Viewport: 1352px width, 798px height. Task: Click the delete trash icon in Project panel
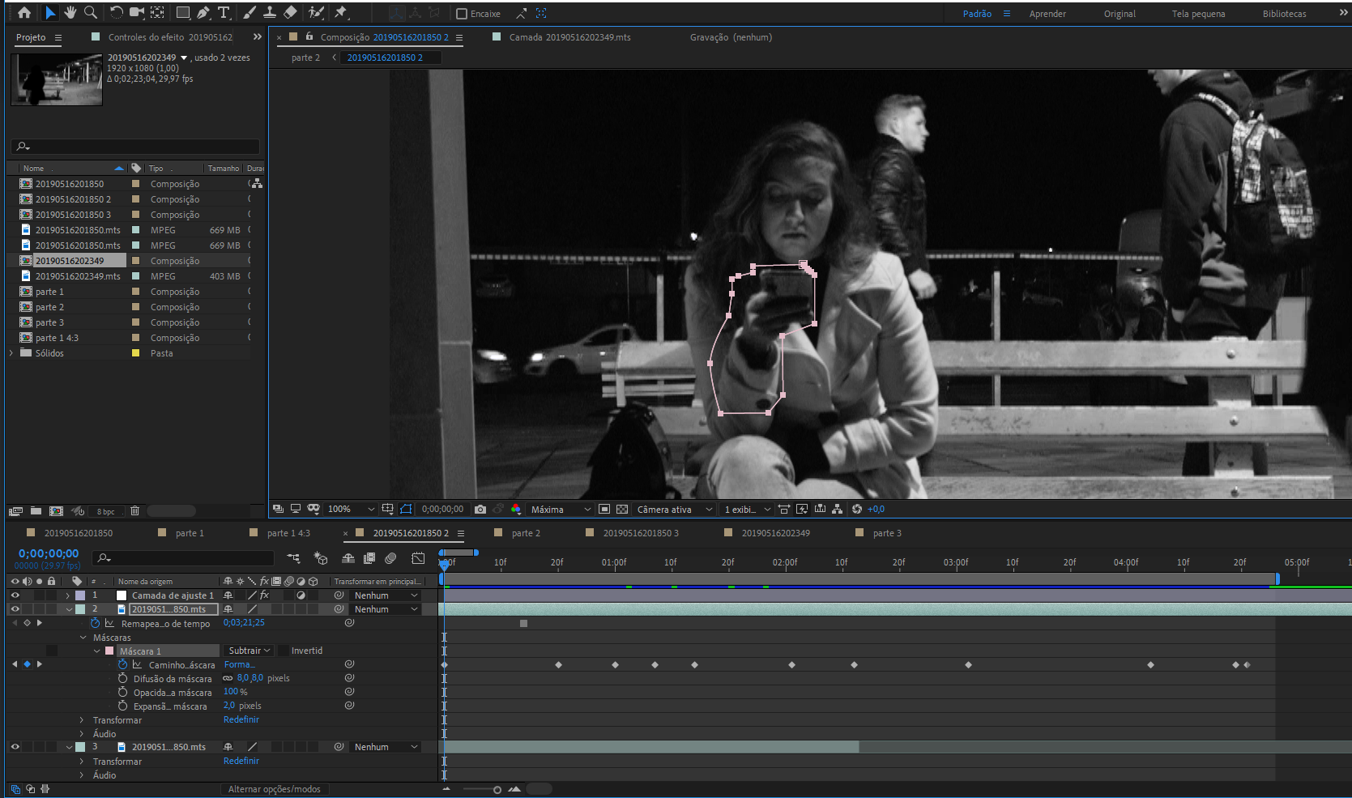[x=135, y=511]
